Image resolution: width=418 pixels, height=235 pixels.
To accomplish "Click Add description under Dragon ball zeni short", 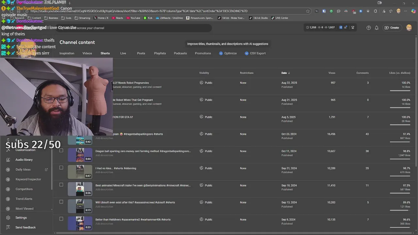I will click(x=104, y=155).
